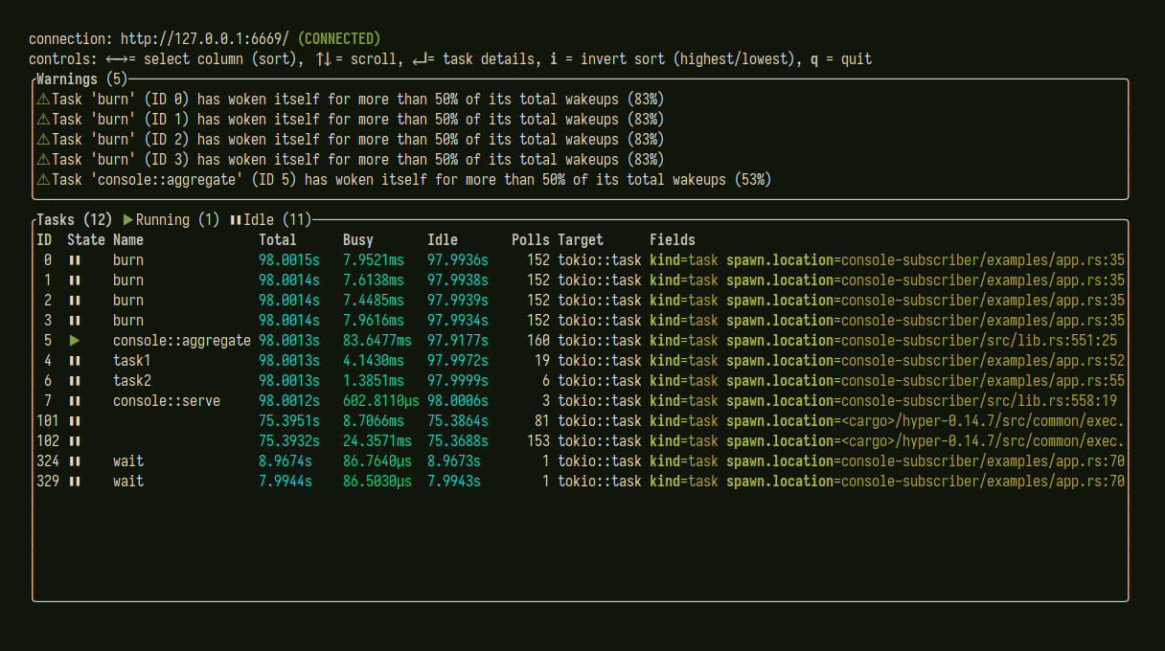Image resolution: width=1165 pixels, height=651 pixels.
Task: Click the pause icon of task ID 101
Action: (x=75, y=421)
